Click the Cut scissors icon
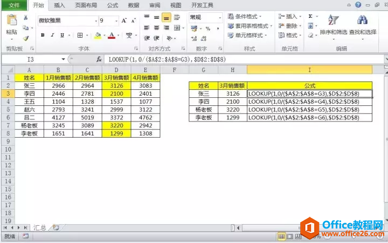The image size is (388, 243). 26,18
